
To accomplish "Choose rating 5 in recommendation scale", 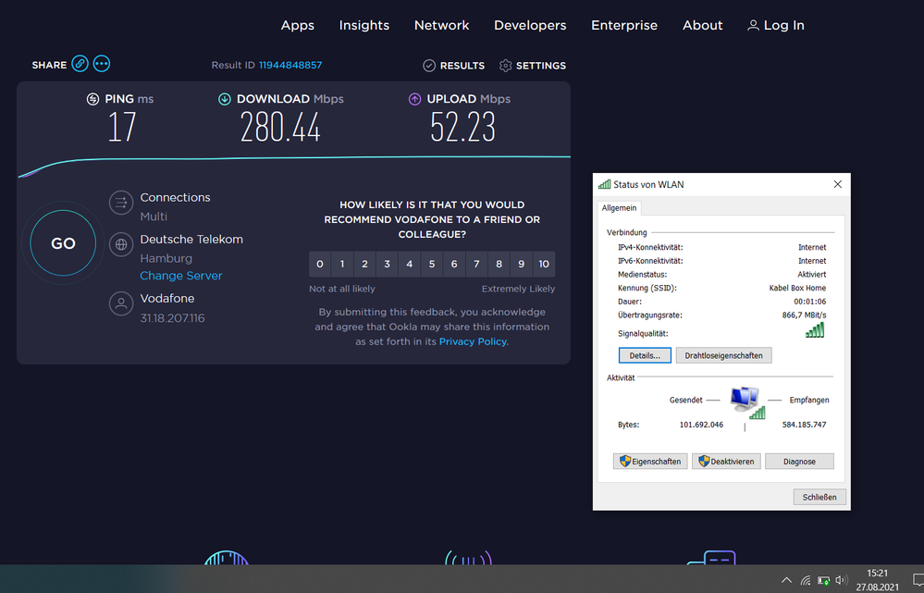I will click(432, 265).
